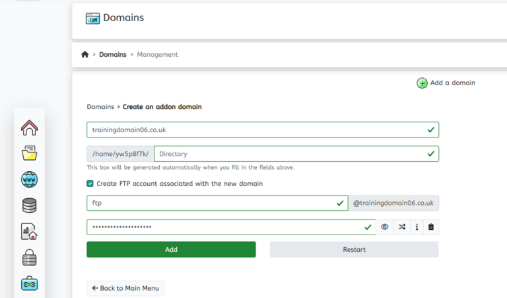
Task: Open the statistics report icon
Action: (x=30, y=231)
